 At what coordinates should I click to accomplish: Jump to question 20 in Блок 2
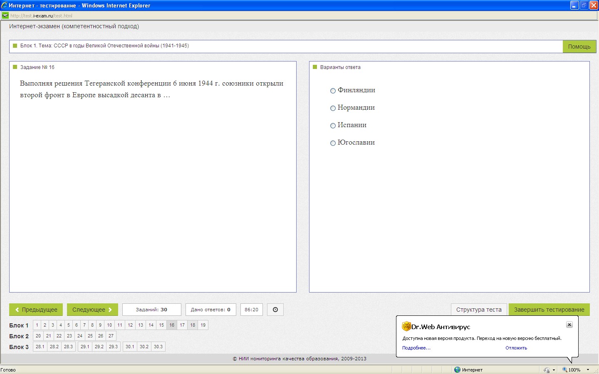[x=38, y=336]
